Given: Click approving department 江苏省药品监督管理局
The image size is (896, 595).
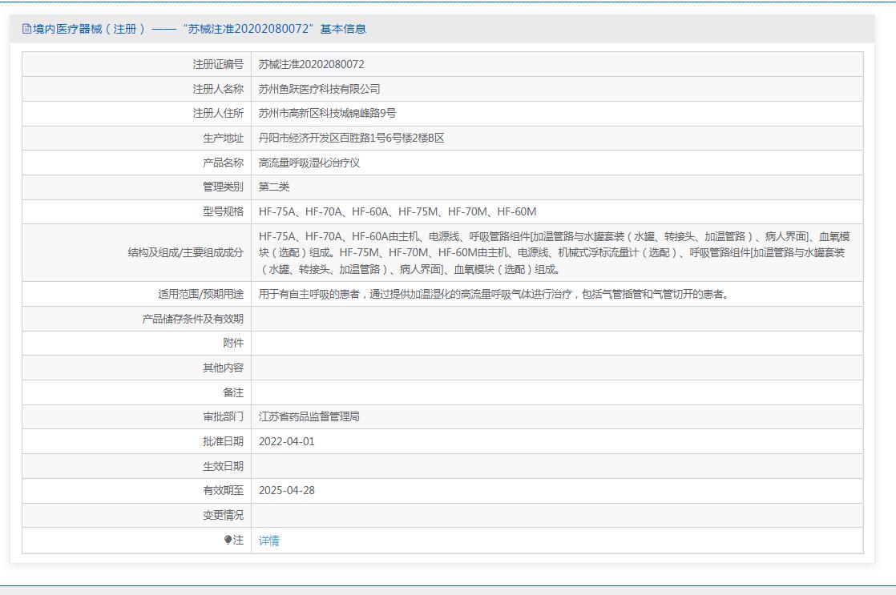Looking at the screenshot, I should tap(309, 416).
